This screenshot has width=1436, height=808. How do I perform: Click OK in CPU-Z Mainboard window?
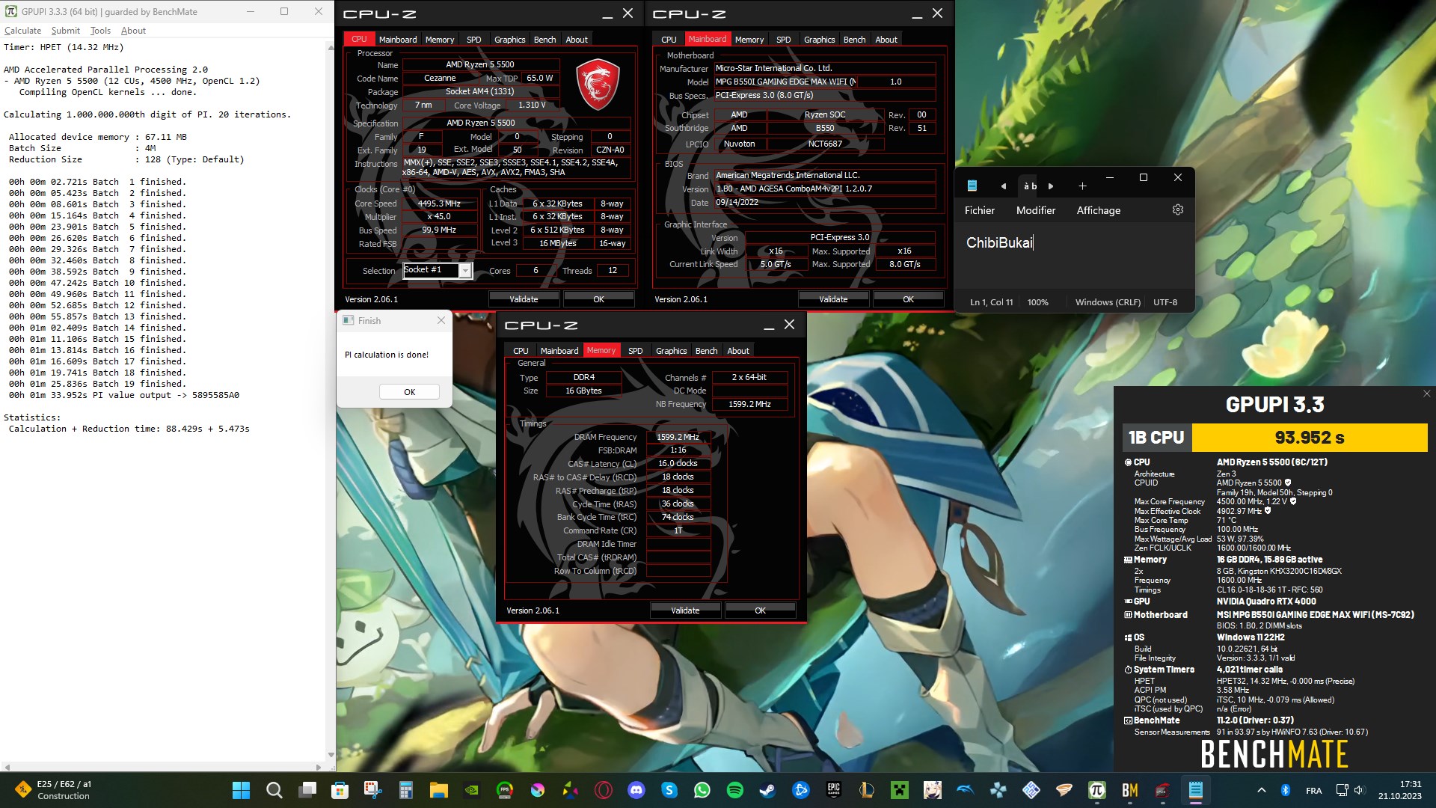coord(908,299)
